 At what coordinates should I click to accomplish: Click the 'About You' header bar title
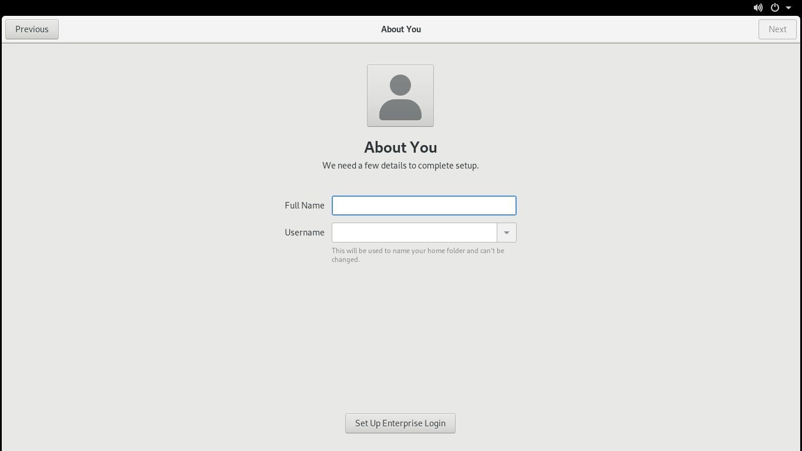coord(401,29)
